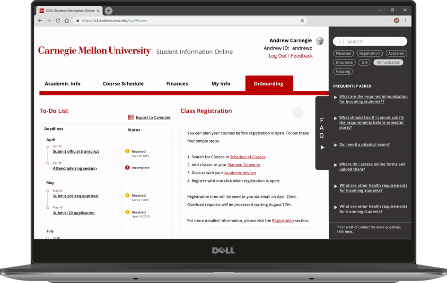This screenshot has height=283, width=447.
Task: Open the Academic Info tab
Action: [62, 84]
